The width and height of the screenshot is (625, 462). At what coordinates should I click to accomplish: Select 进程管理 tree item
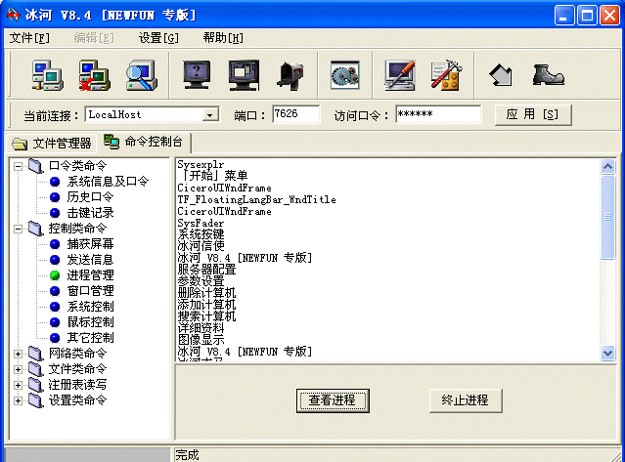[90, 275]
